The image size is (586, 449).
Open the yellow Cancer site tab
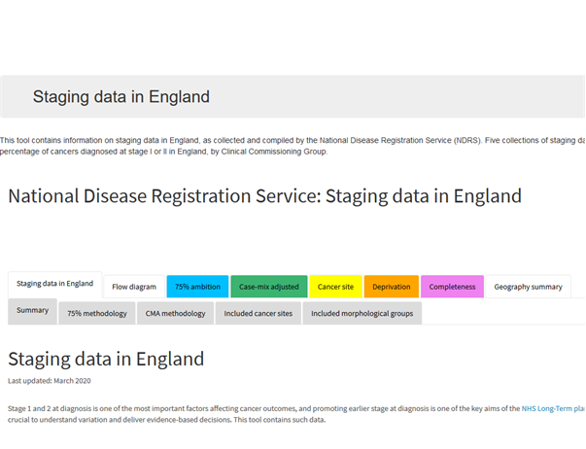tap(335, 287)
